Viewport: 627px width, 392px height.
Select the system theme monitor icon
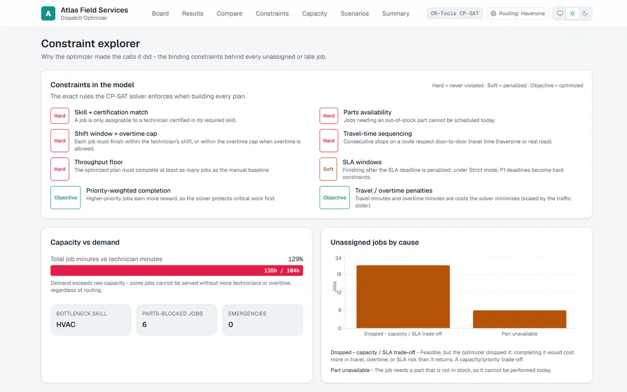560,14
